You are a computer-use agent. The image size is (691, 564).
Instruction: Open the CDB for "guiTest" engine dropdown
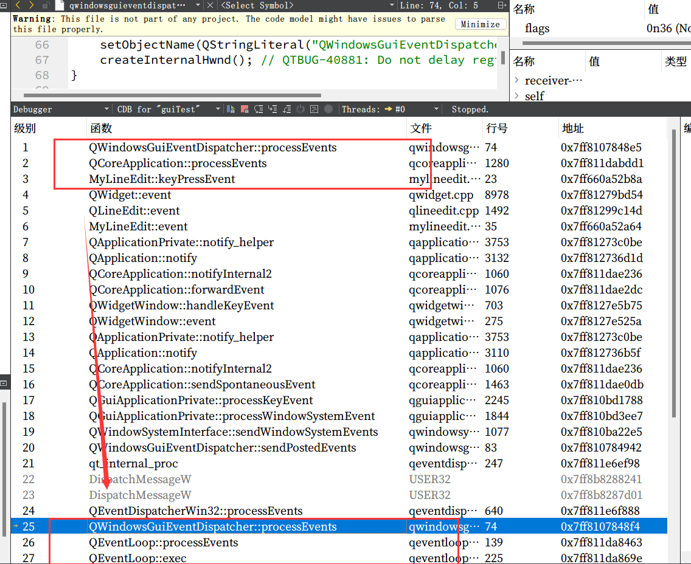tap(168, 109)
